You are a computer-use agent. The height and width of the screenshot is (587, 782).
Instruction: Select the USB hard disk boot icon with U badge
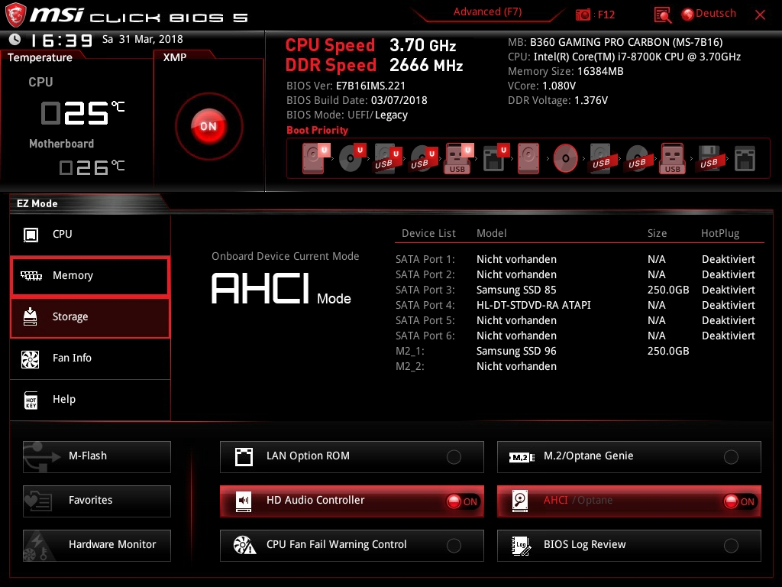click(387, 159)
